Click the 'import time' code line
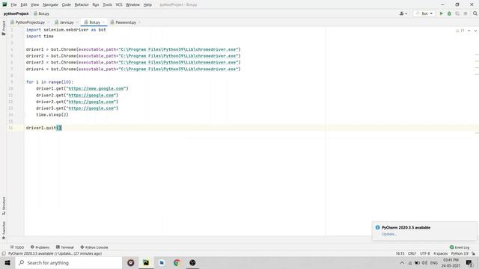This screenshot has width=479, height=269. [x=40, y=37]
